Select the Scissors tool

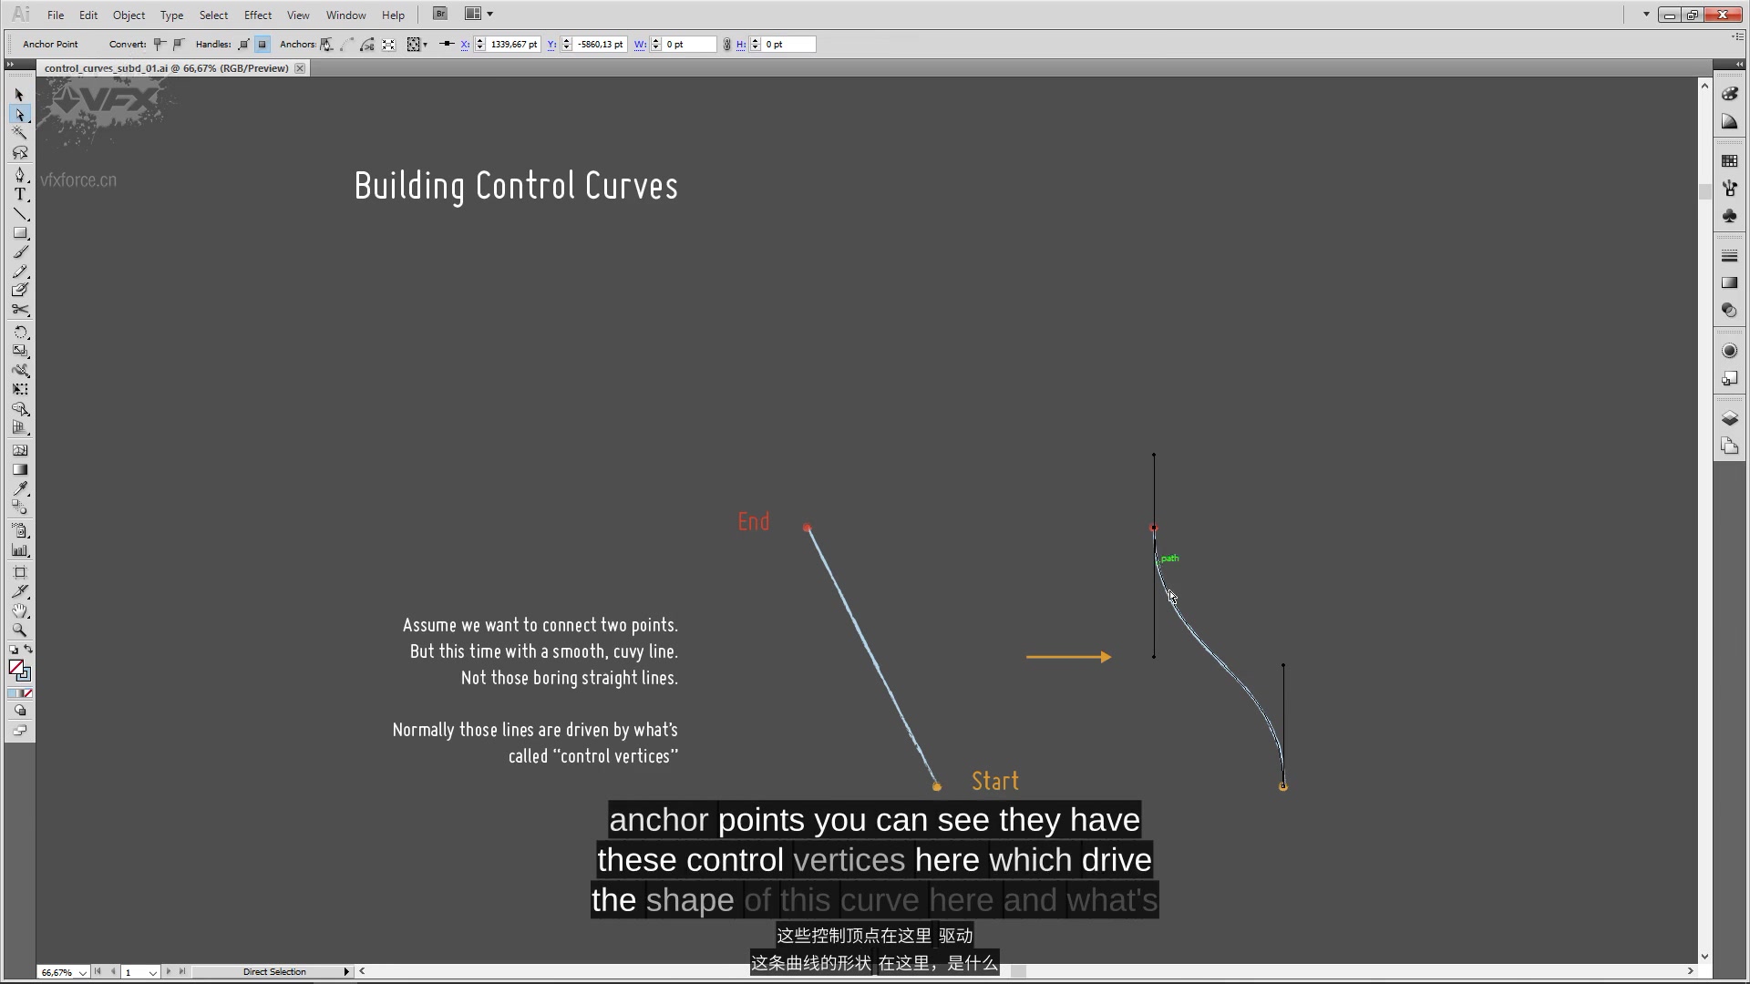click(x=19, y=310)
